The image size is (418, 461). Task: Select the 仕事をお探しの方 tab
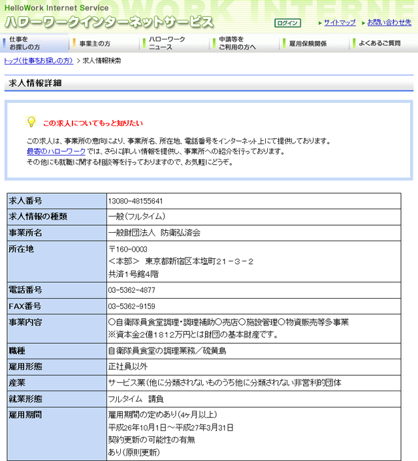35,43
